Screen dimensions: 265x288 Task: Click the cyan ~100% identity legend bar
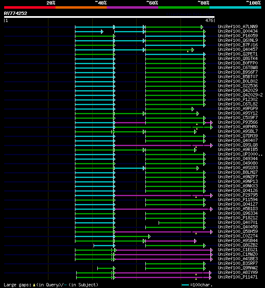point(236,7)
